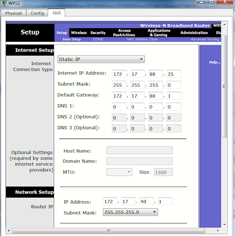The width and height of the screenshot is (235, 236).
Task: Switch to the Config tab
Action: [37, 13]
